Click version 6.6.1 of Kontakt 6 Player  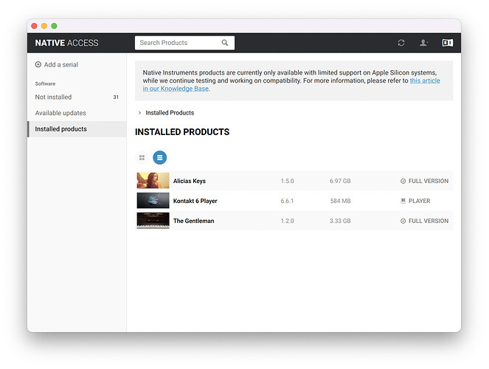tap(287, 201)
